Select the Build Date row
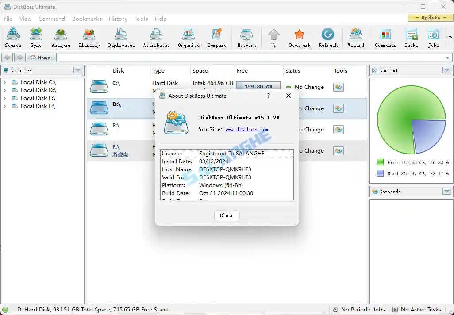Screen dimensions: 454x315 pos(227,193)
